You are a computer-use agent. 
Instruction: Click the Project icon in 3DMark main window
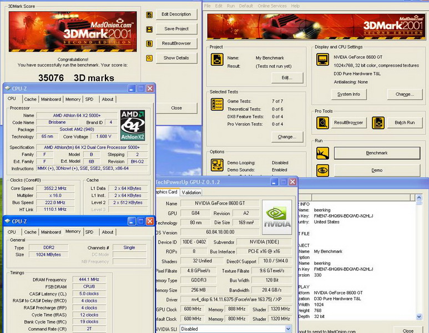[217, 59]
